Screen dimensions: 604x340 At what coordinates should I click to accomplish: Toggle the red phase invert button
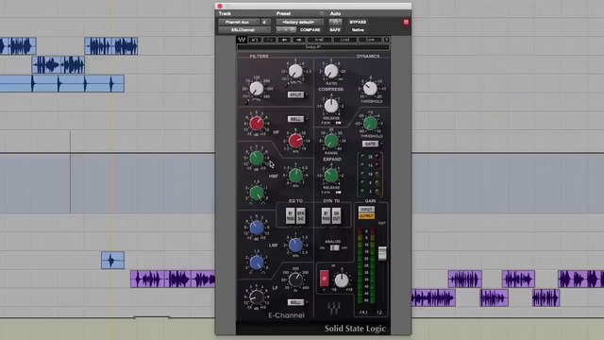pos(325,278)
